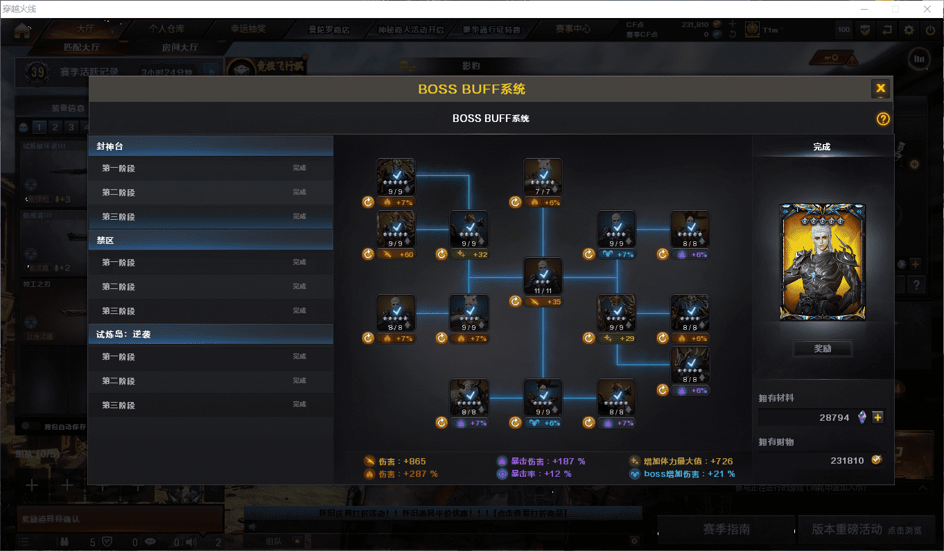Viewport: 944px width, 551px height.
Task: Open 豪华通行证特惠 link in top bar
Action: point(493,30)
